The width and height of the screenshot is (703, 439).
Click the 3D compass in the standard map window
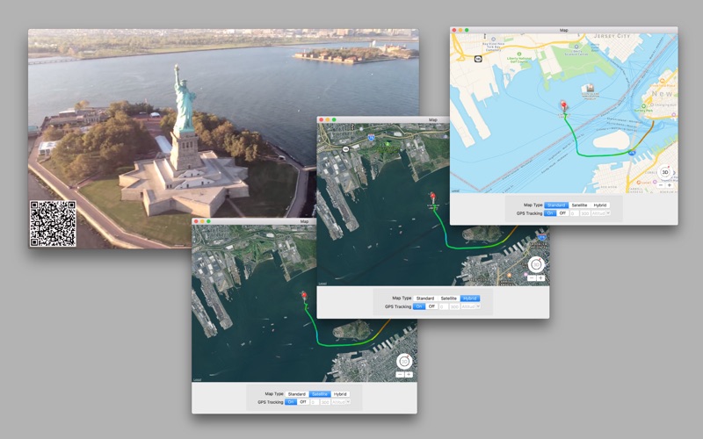click(x=665, y=172)
